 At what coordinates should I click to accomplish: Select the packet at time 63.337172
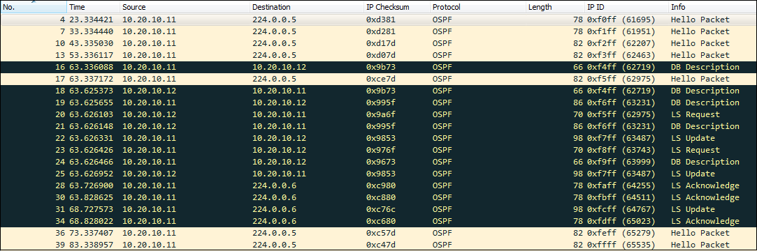[x=379, y=79]
